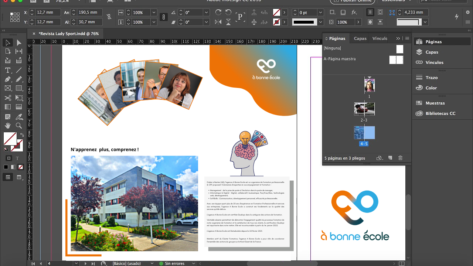Open stroke weight 0 pt dropdown
473x266 pixels.
coord(320,13)
